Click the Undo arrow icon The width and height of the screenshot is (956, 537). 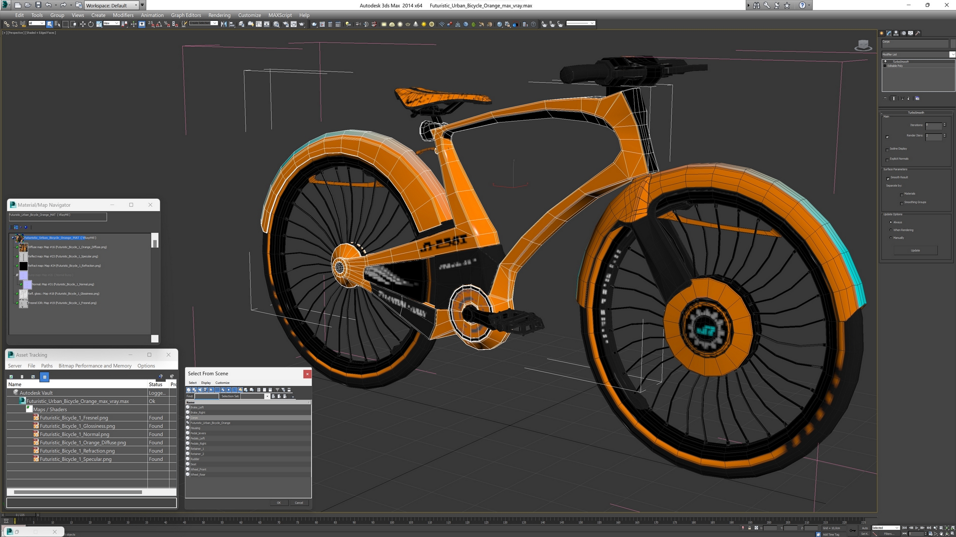pos(48,5)
